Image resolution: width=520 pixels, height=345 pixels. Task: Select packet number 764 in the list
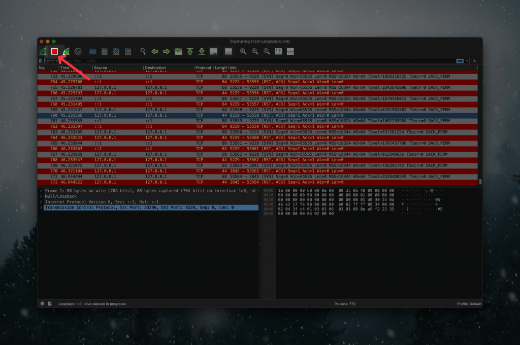(x=257, y=137)
